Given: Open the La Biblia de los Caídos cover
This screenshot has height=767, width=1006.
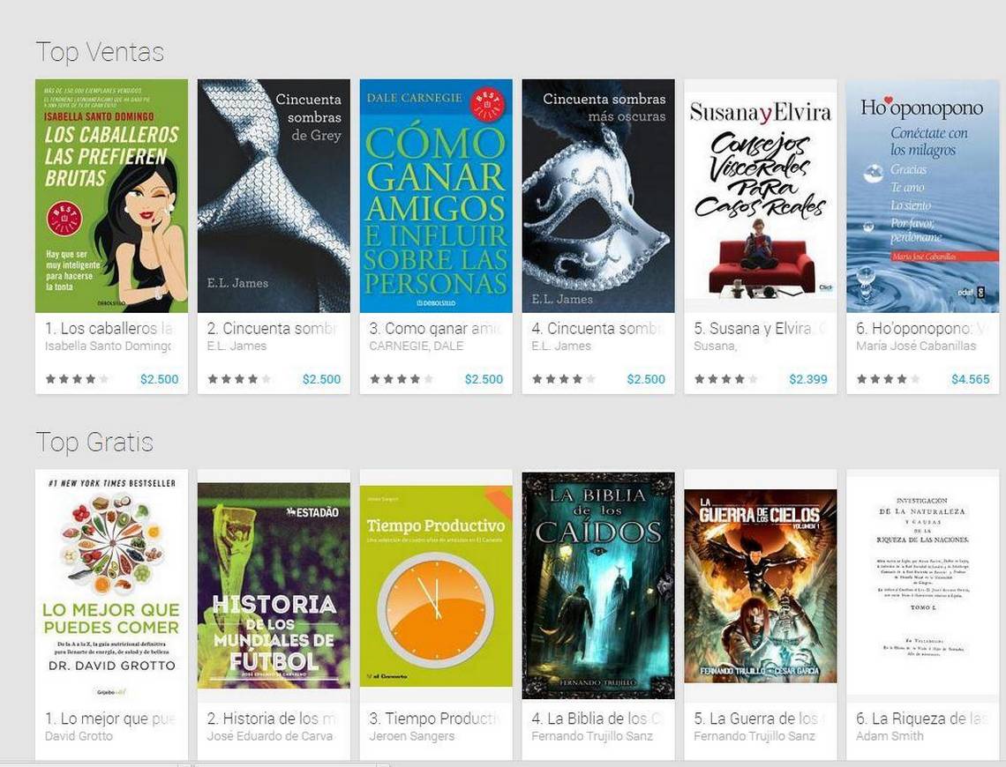Looking at the screenshot, I should pos(598,585).
